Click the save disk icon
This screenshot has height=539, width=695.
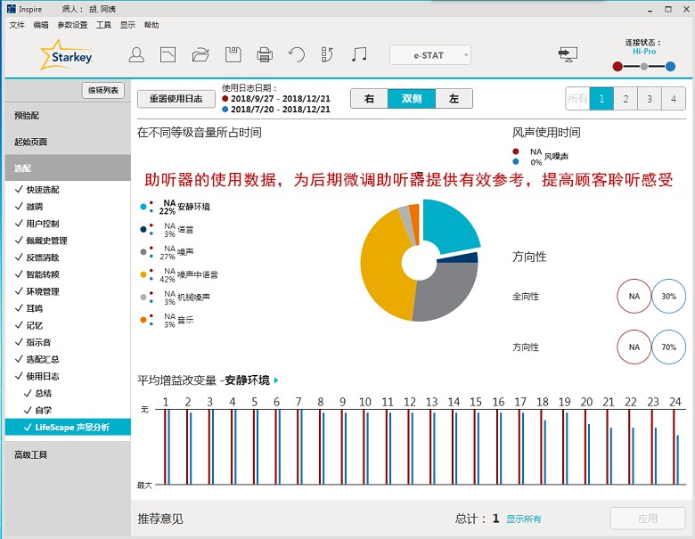[233, 54]
